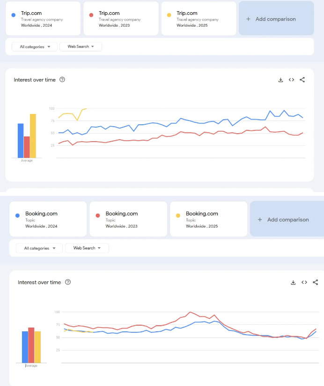This screenshot has height=386, width=324.
Task: Click plus icon in lower Add comparison
Action: pos(260,220)
